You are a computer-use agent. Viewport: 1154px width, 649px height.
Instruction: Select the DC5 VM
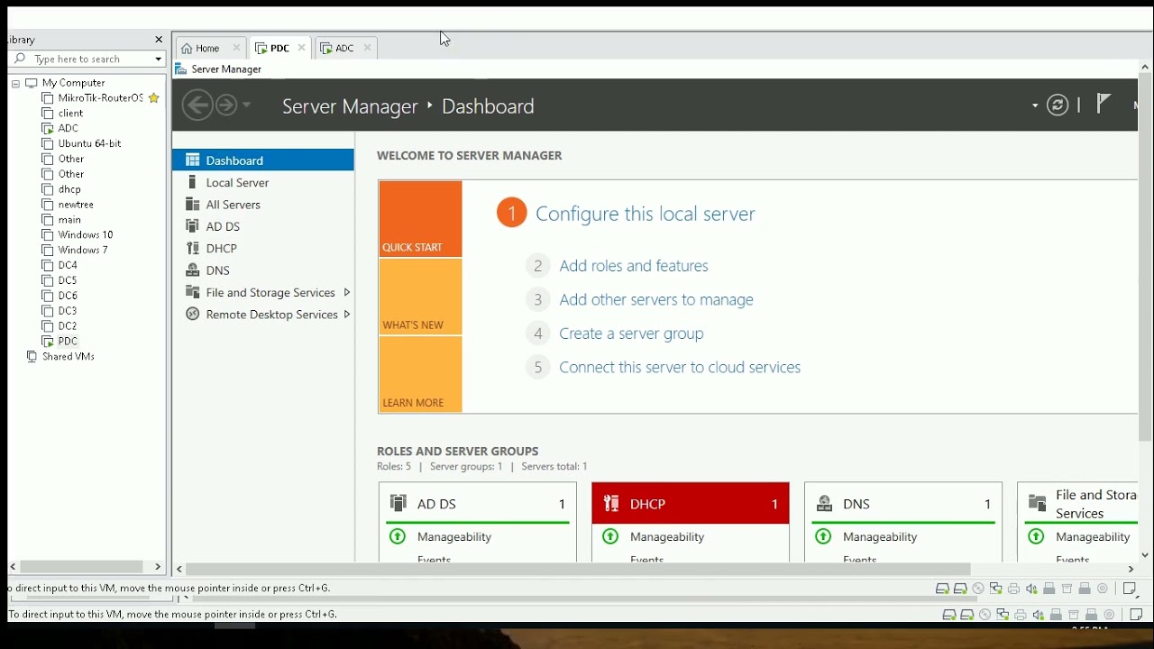tap(68, 280)
